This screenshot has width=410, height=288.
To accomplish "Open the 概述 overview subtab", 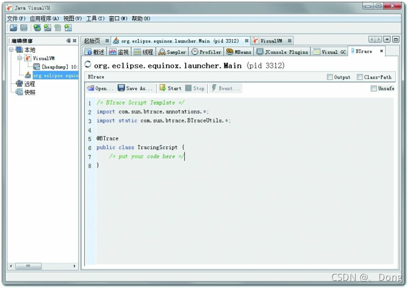I will click(95, 52).
